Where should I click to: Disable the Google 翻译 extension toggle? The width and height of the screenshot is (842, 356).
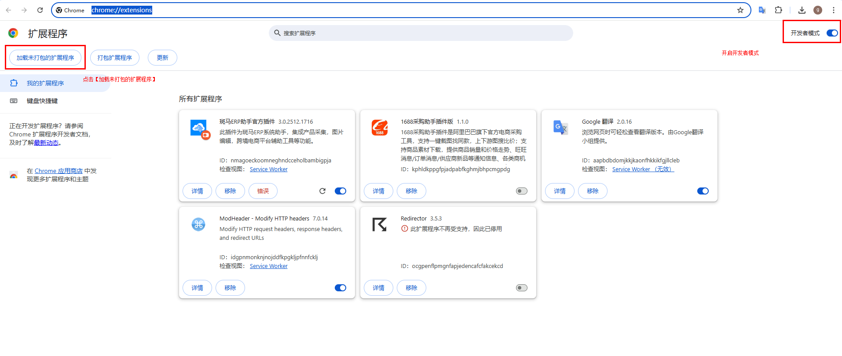[703, 191]
